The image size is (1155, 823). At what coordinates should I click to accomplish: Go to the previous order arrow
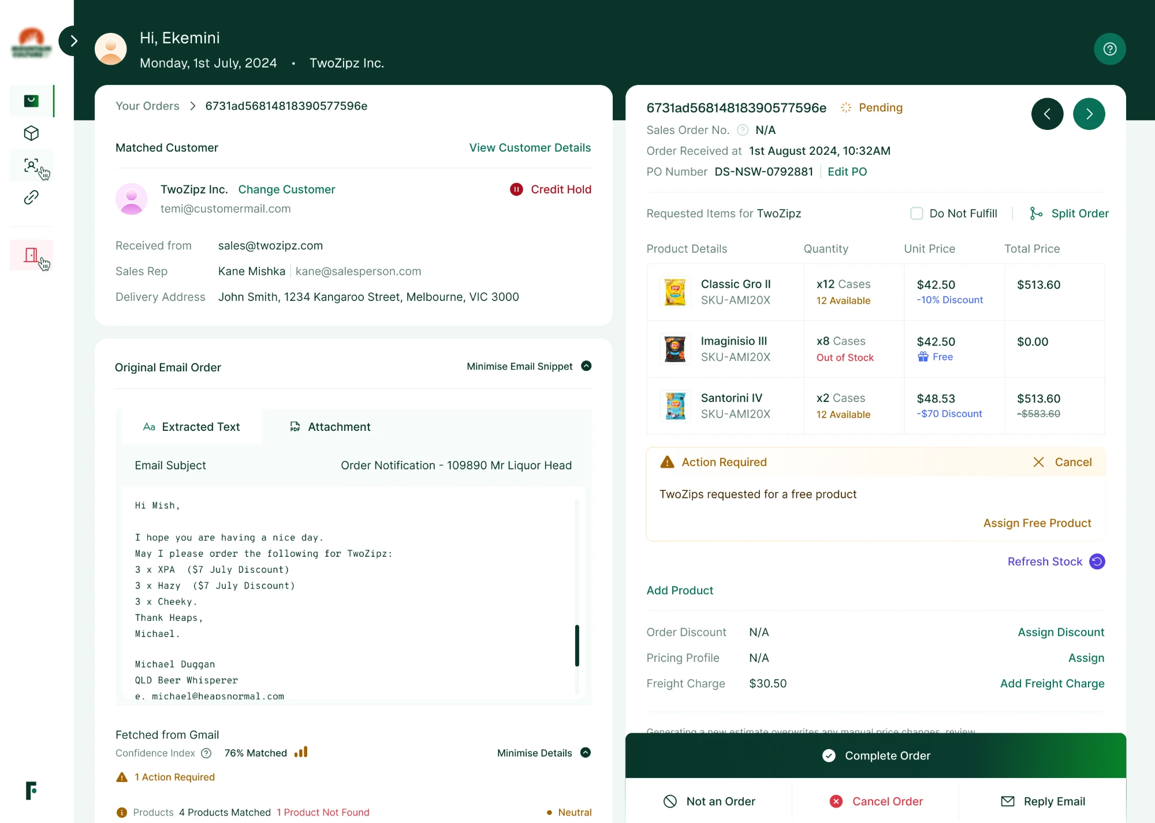pyautogui.click(x=1047, y=114)
